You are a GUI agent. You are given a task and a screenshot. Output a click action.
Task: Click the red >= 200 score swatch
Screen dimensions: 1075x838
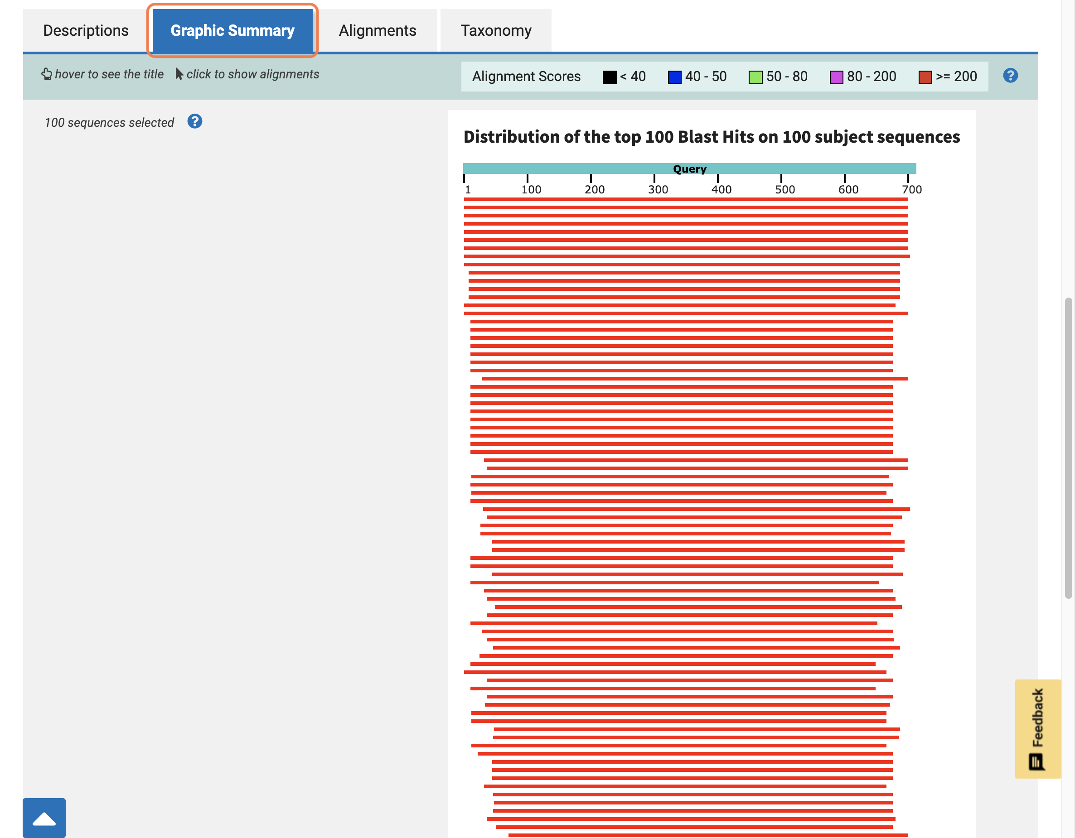pos(925,77)
